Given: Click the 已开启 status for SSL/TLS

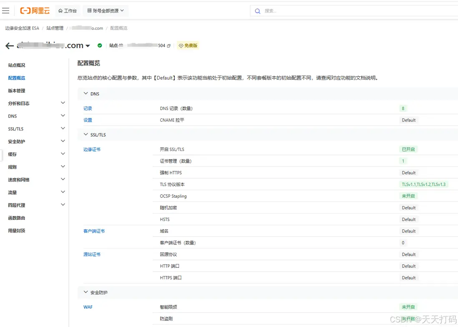Looking at the screenshot, I should click(x=408, y=149).
